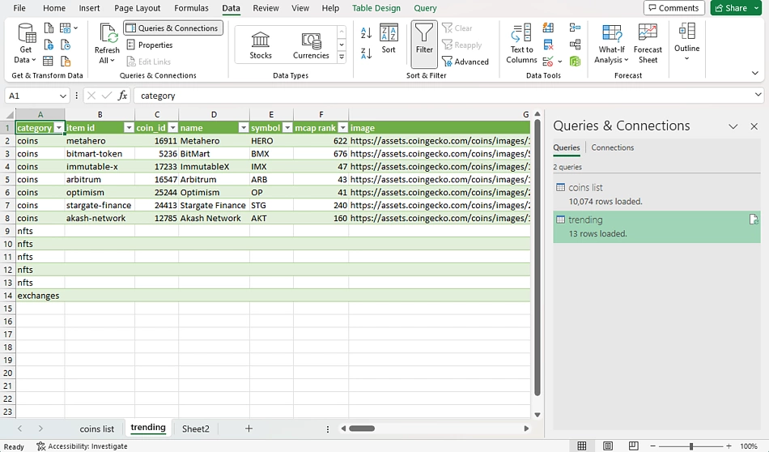Open the Name Box dropdown
This screenshot has width=769, height=452.
coord(63,96)
